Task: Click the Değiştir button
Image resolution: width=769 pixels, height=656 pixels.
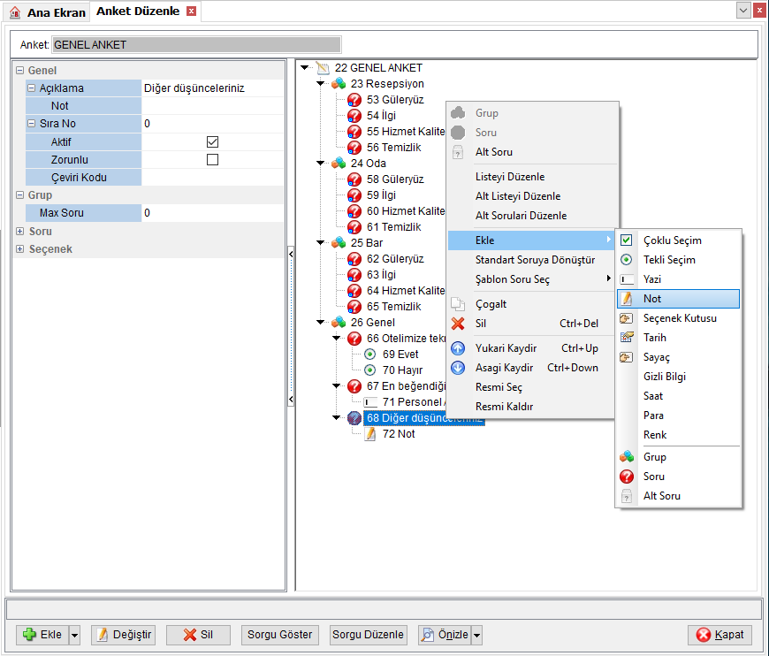Action: [x=124, y=635]
